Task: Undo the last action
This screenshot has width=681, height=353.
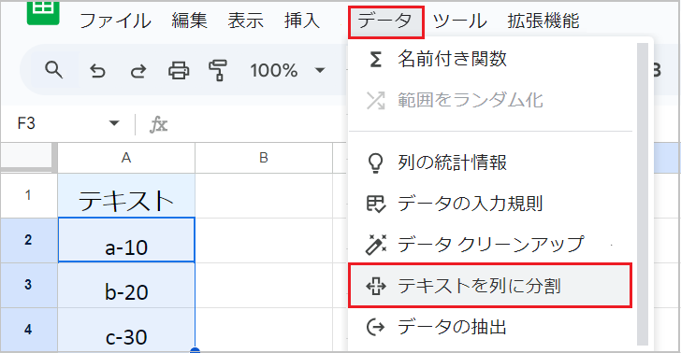Action: pyautogui.click(x=97, y=70)
